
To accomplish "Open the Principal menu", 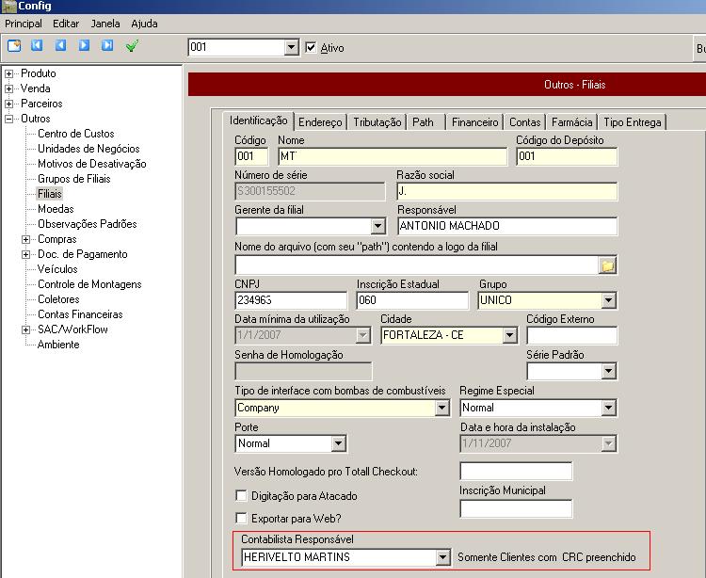I will (24, 24).
